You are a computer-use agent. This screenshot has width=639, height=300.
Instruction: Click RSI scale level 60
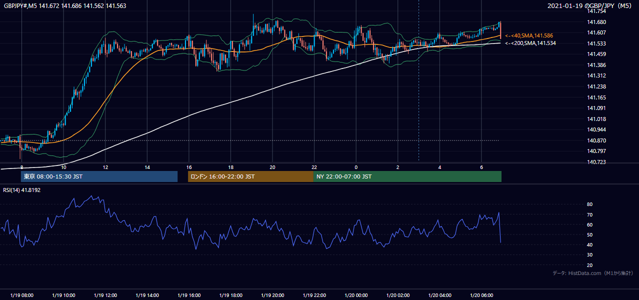coord(590,225)
